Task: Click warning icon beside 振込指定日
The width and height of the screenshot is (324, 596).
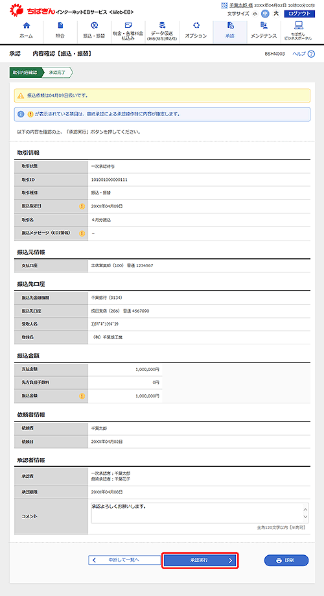Action: (82, 206)
